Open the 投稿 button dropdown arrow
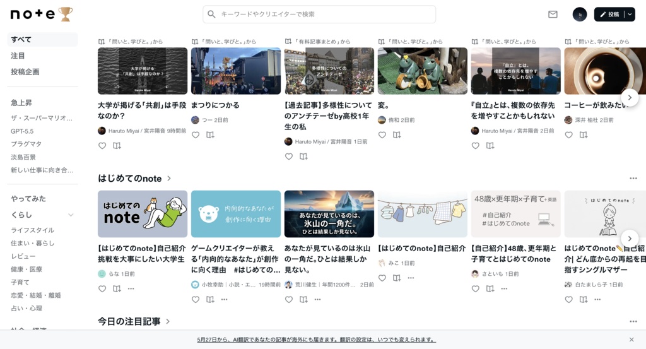The image size is (646, 349). [630, 15]
